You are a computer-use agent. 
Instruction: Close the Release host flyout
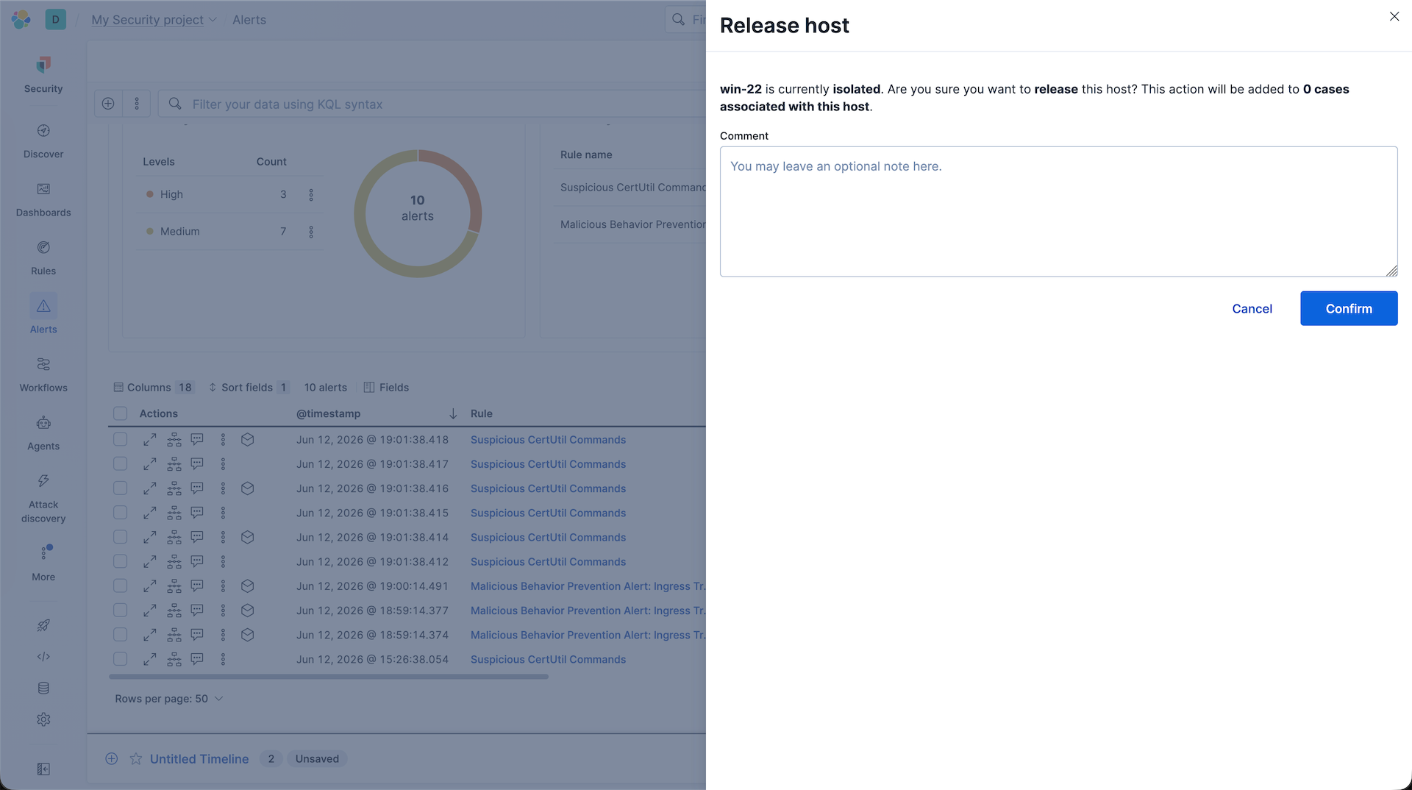pos(1394,16)
